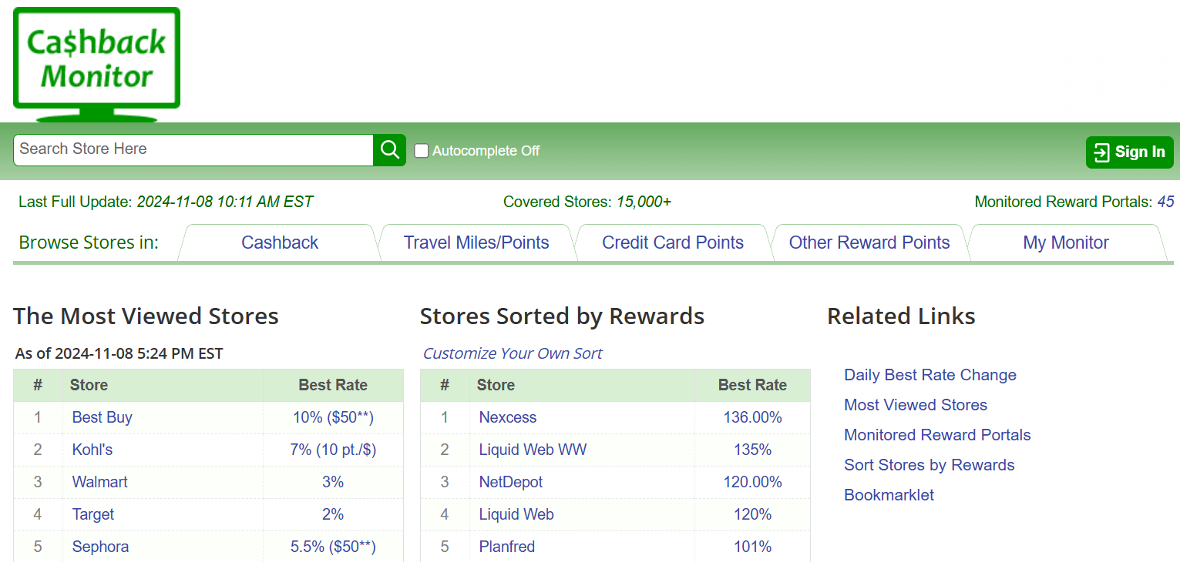
Task: Click the Daily Best Rate Change link
Action: [x=930, y=375]
